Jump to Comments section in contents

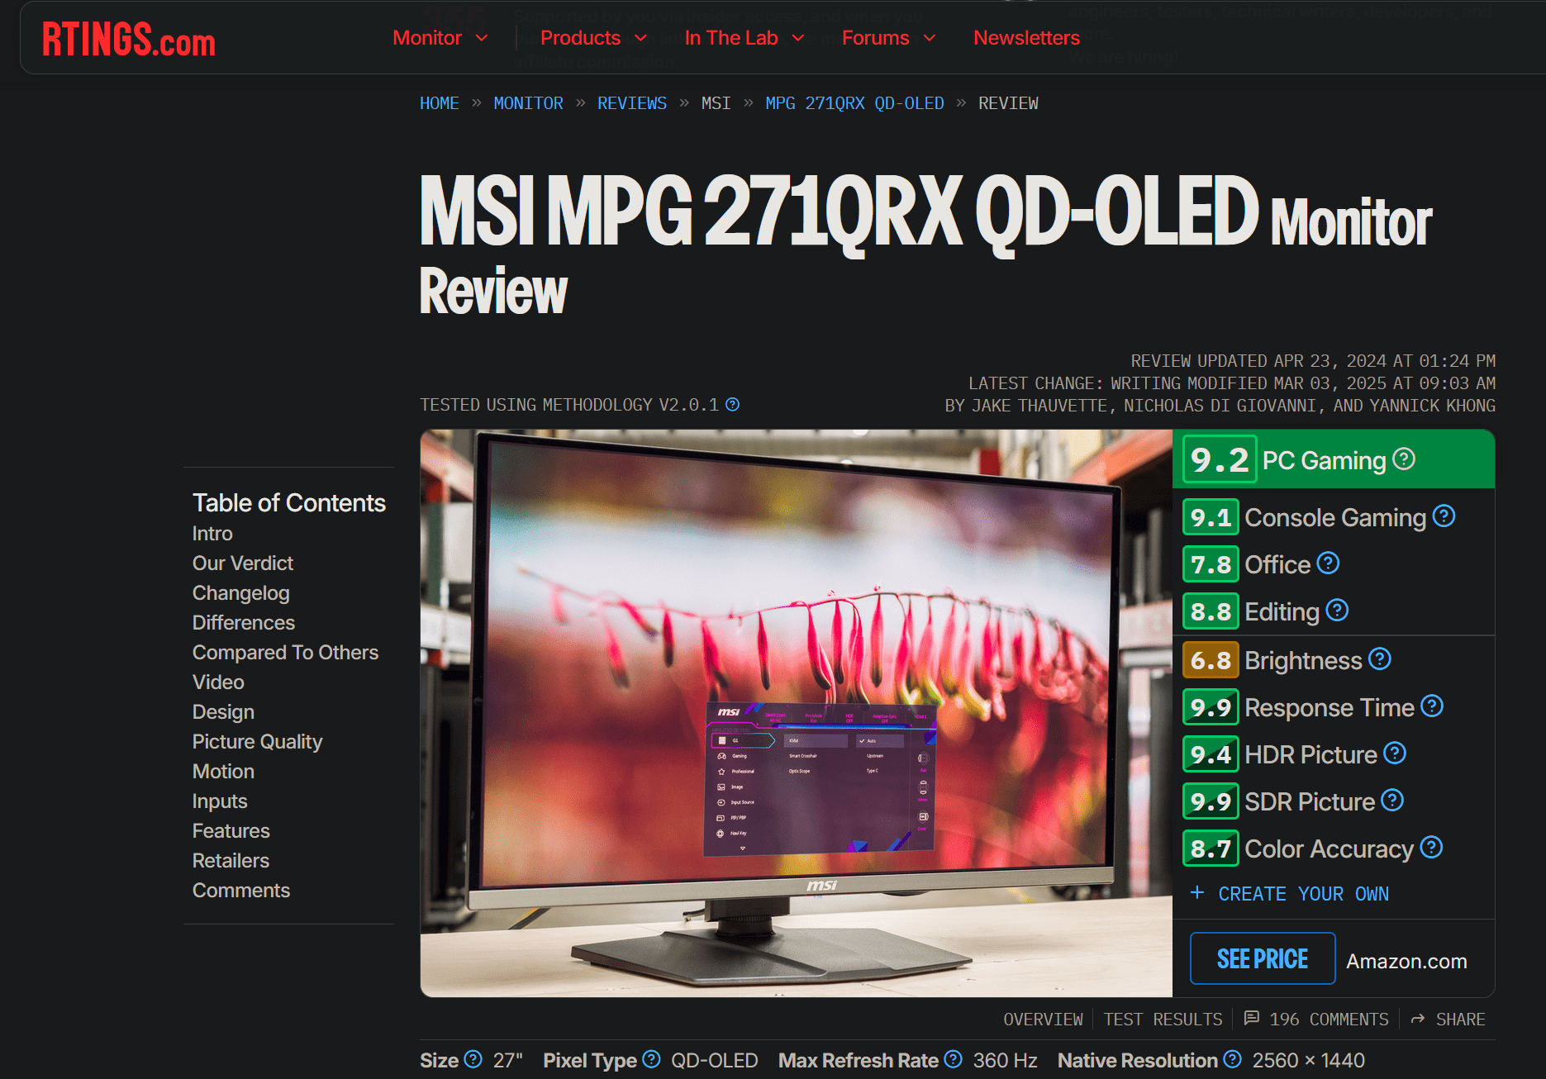point(240,891)
